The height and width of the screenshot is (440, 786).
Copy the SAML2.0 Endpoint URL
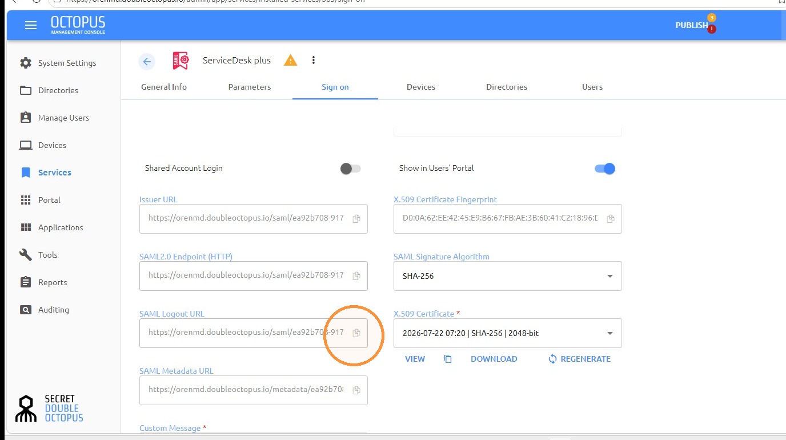[356, 275]
